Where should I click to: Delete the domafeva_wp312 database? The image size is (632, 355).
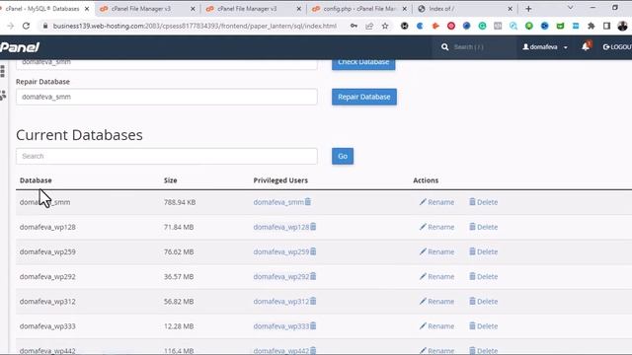(x=483, y=302)
